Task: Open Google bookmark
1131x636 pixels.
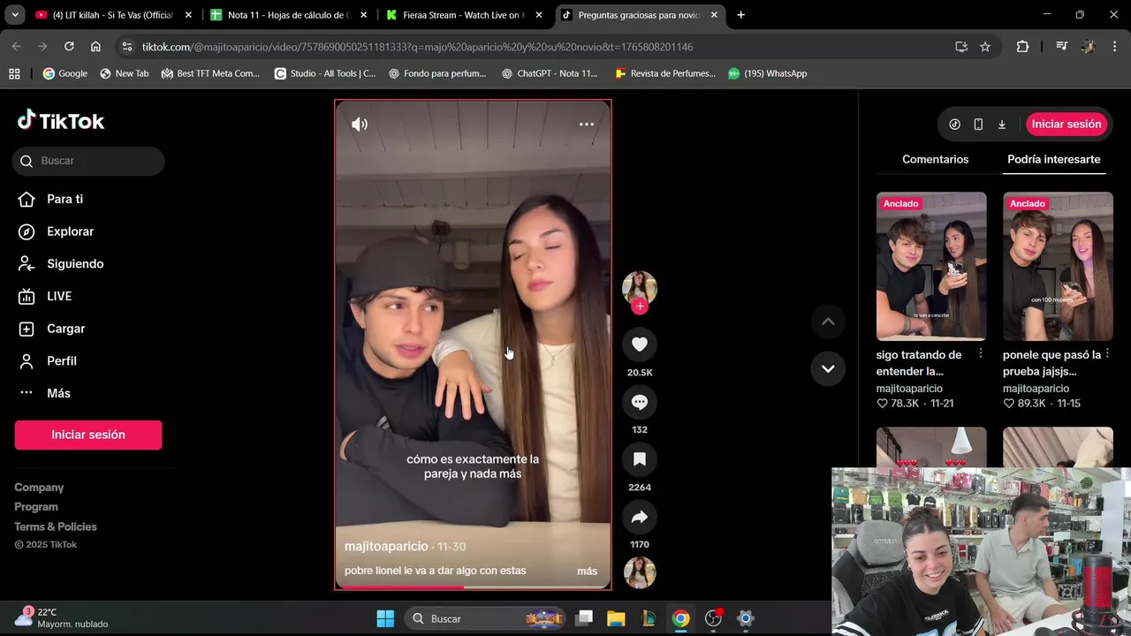Action: [x=65, y=73]
